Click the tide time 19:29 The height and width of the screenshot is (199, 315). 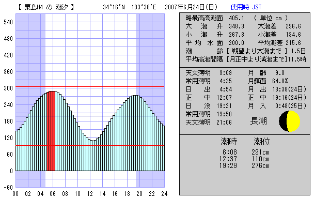point(228,165)
